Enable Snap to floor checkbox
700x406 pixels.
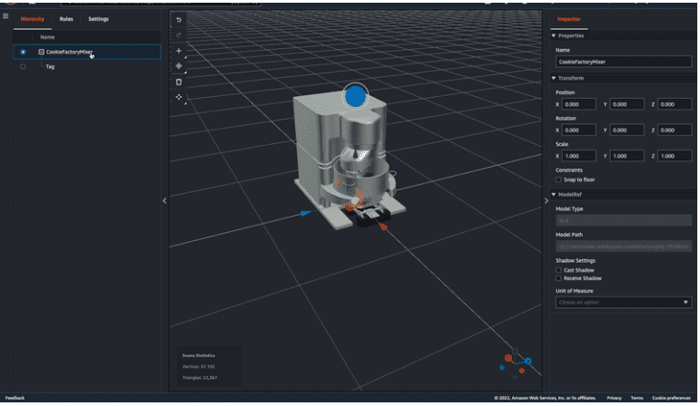(x=558, y=179)
